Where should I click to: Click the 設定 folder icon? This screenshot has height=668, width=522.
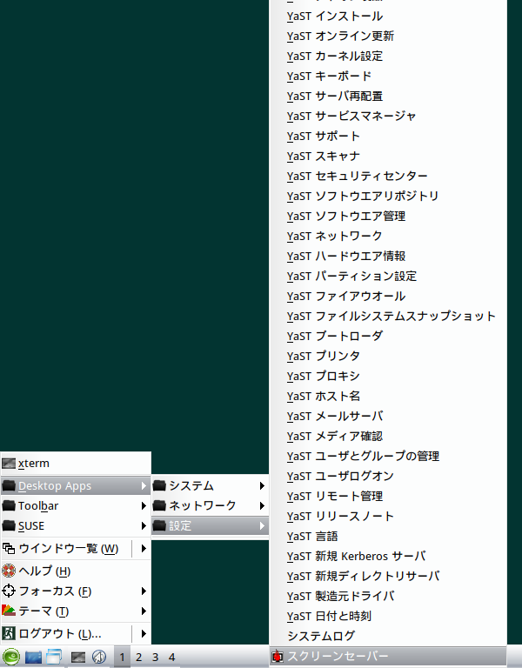[159, 525]
